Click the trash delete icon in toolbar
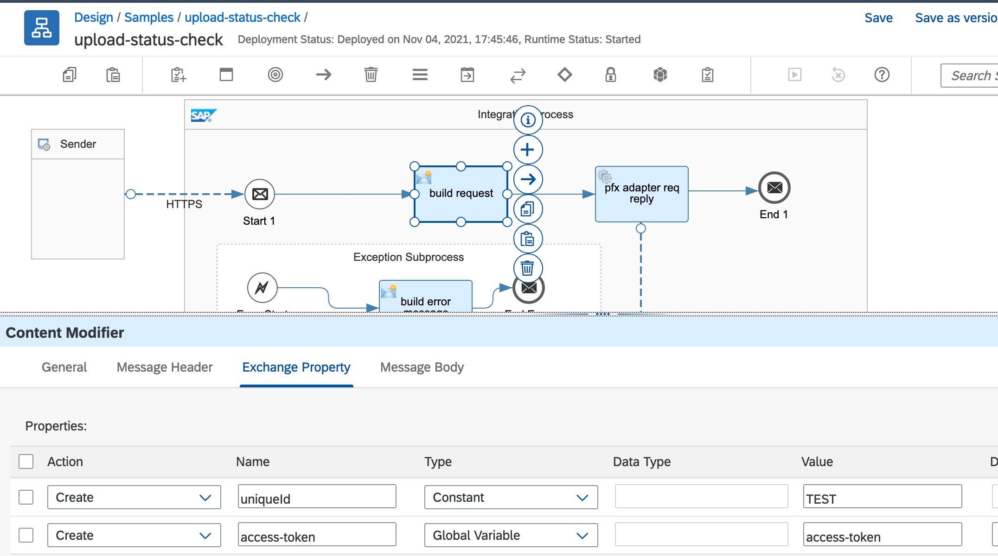Screen dimensions: 998x556 click(371, 75)
